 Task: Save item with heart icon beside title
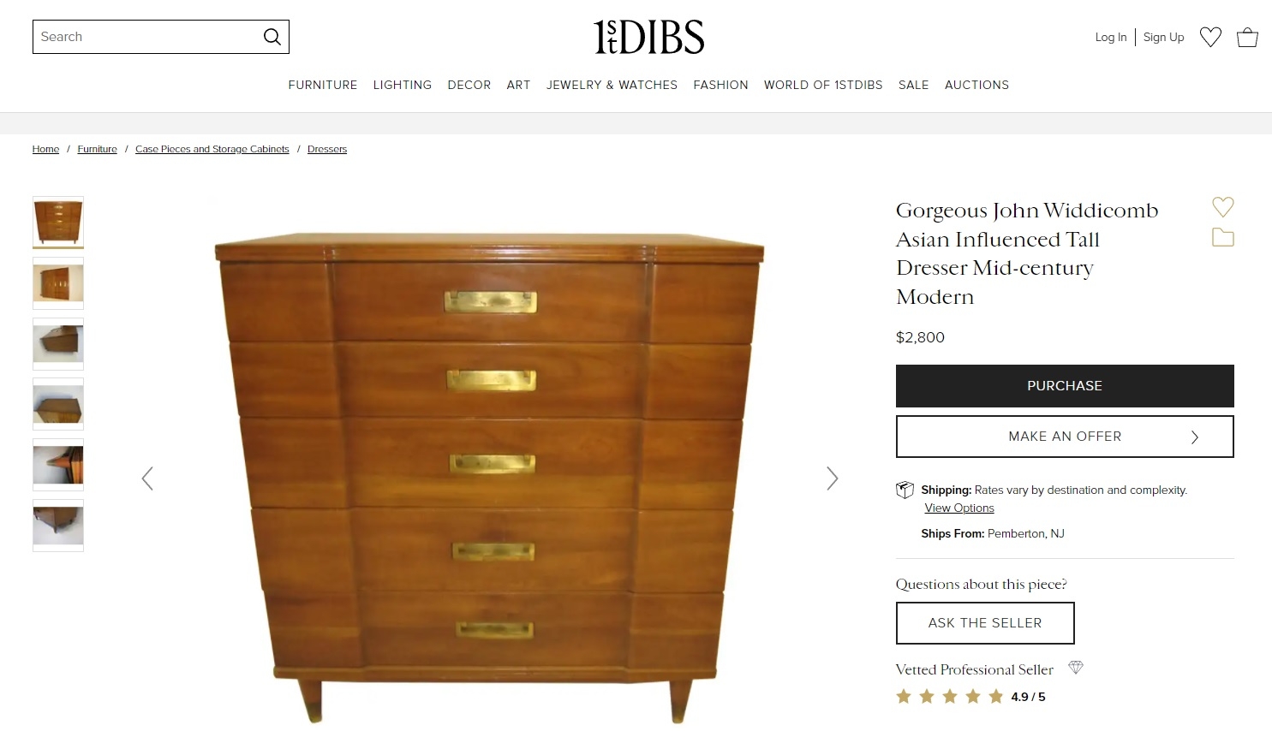(x=1223, y=206)
